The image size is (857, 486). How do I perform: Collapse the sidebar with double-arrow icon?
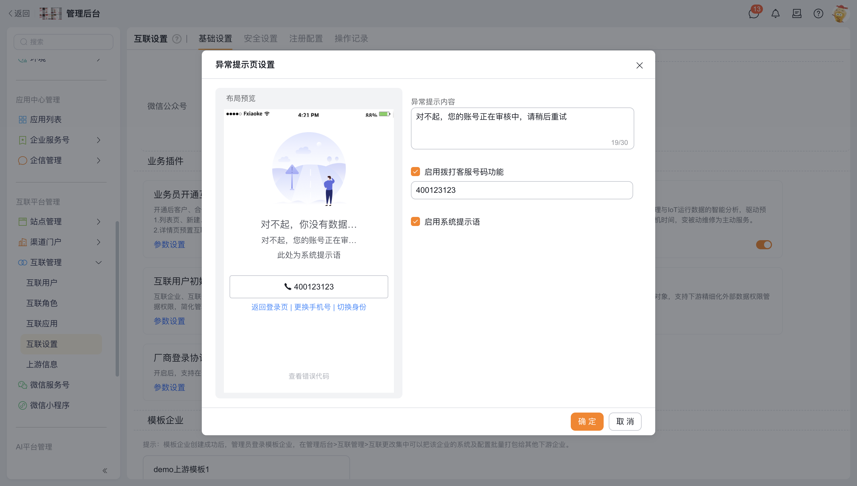point(105,470)
